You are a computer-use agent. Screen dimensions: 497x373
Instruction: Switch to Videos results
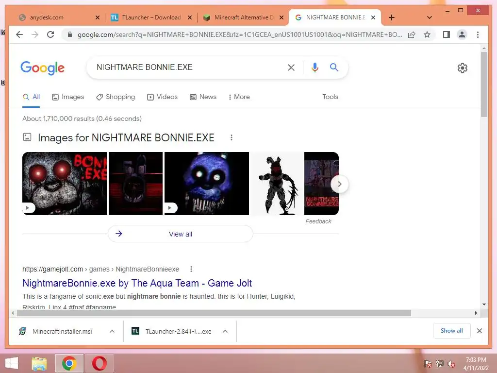pyautogui.click(x=162, y=97)
